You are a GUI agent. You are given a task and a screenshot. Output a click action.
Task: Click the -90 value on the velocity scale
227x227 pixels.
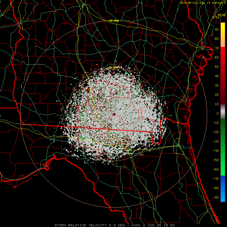(x=216, y=197)
